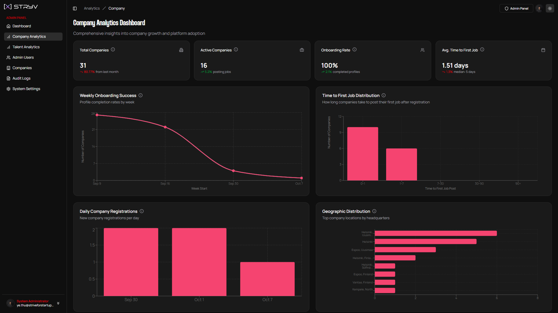
Task: Show info for Active Companies
Action: (236, 50)
